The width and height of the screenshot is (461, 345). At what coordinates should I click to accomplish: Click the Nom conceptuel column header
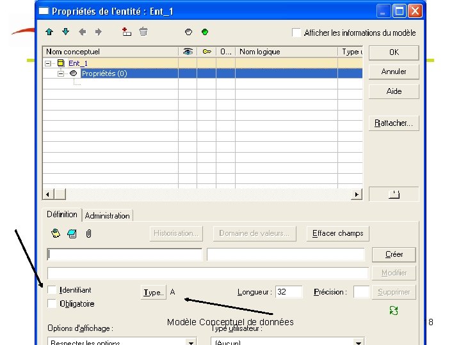tap(111, 52)
